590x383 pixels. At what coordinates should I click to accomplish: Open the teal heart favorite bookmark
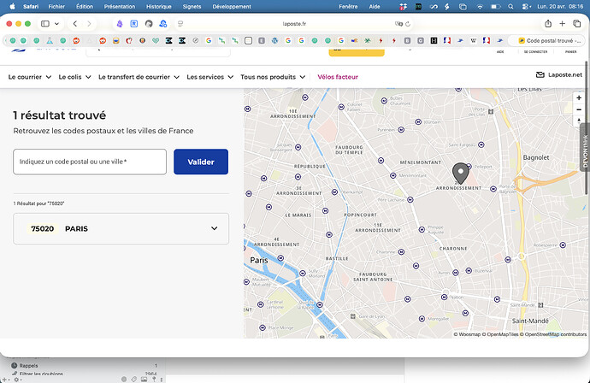(156, 41)
